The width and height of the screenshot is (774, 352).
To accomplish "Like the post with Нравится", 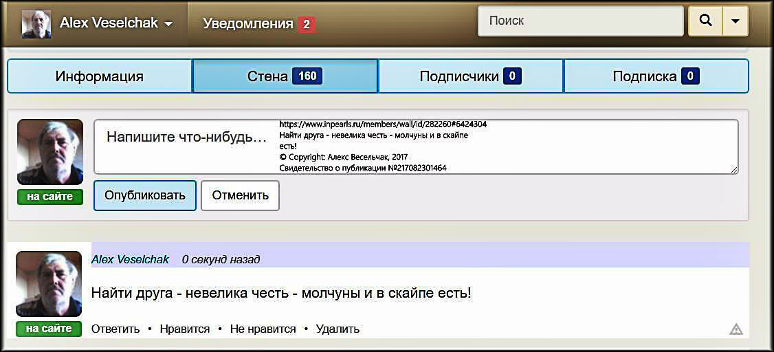I will pyautogui.click(x=184, y=329).
